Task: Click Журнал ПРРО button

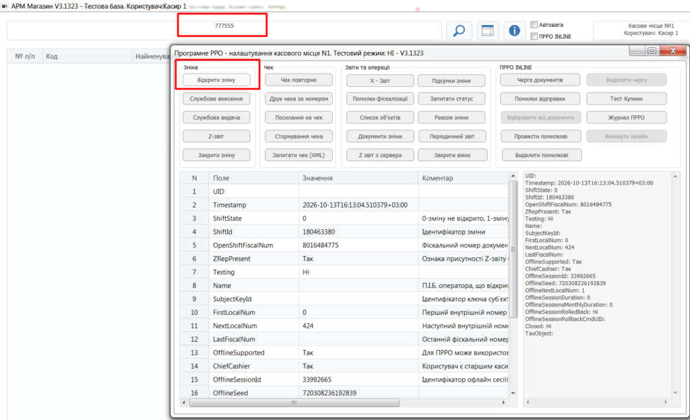Action: point(626,117)
